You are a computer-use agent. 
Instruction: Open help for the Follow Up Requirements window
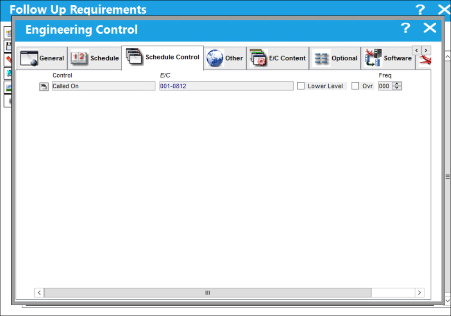tap(420, 10)
